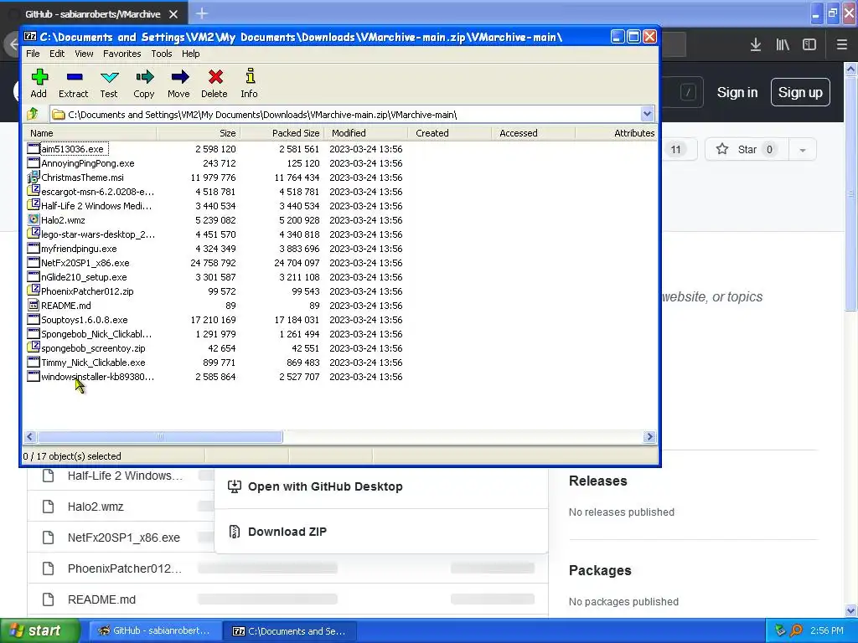Click the 7-Zip title bar icon
This screenshot has width=858, height=643.
click(30, 37)
